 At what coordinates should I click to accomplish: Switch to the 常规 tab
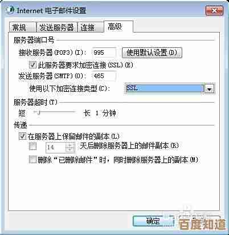pos(22,27)
